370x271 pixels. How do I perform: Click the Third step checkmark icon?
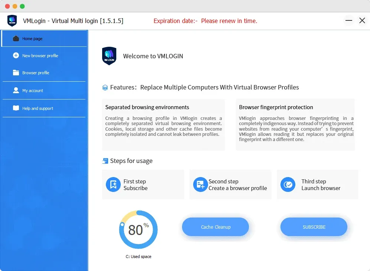click(288, 185)
